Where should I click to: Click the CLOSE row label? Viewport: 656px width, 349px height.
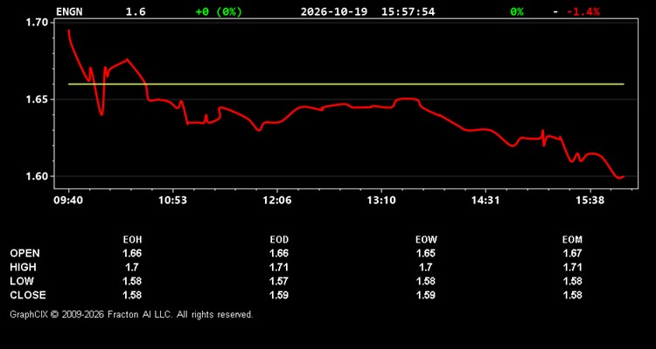click(x=28, y=295)
